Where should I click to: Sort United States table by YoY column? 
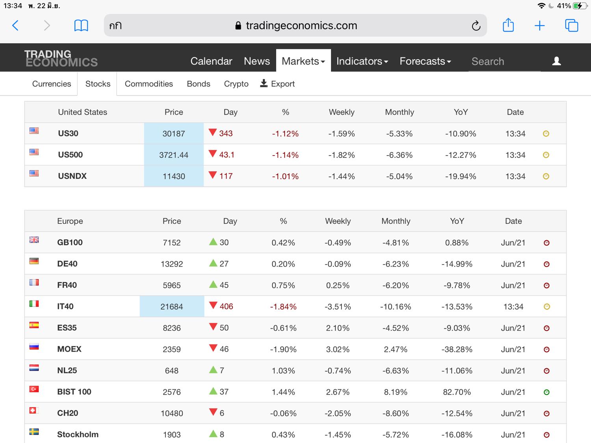(x=461, y=112)
